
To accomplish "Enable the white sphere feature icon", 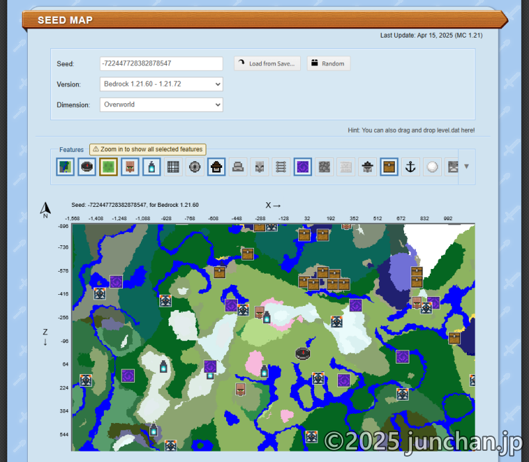I will point(432,167).
